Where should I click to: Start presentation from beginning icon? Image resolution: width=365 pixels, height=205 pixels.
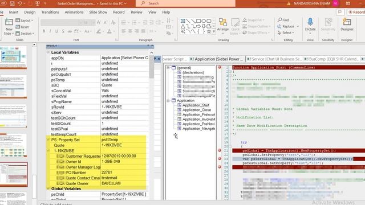pyautogui.click(x=38, y=3)
